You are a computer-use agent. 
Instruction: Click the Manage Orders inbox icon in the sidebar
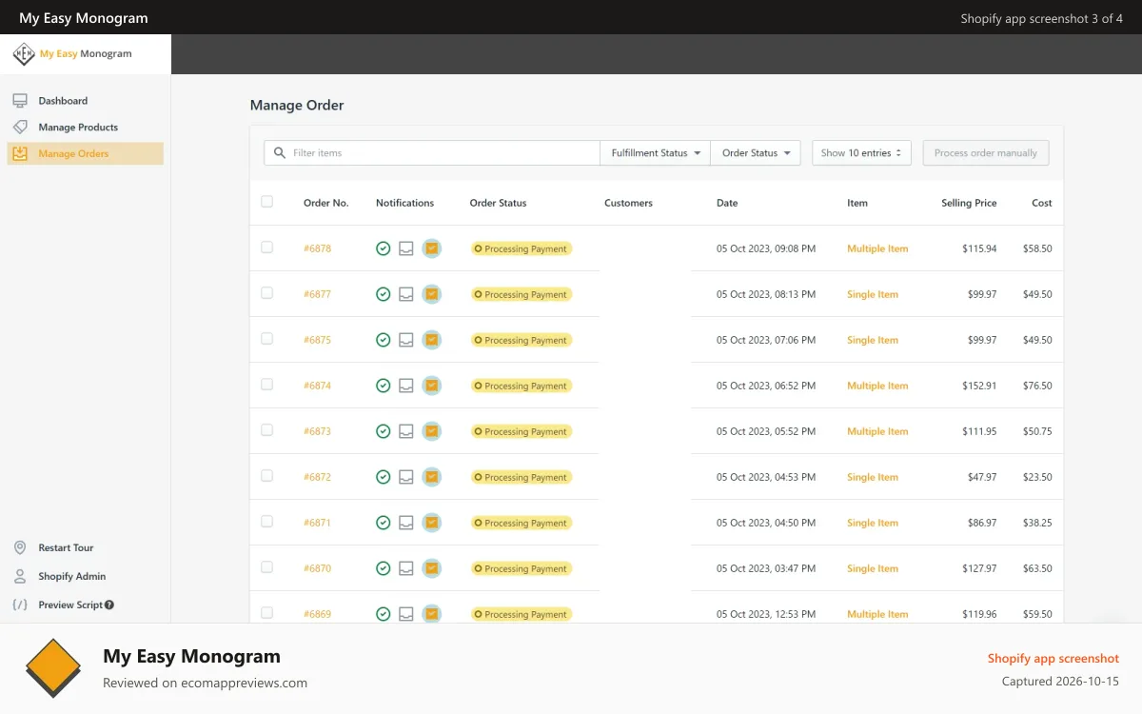20,153
